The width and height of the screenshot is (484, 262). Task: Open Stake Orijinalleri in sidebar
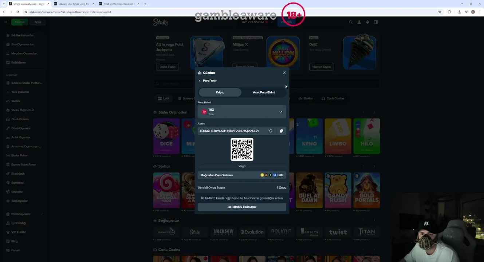pos(23,110)
